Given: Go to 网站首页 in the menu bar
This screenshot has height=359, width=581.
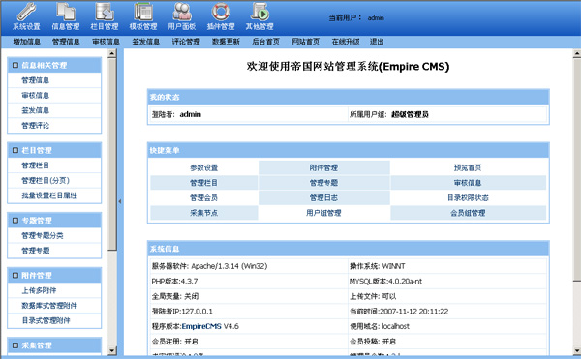Looking at the screenshot, I should click(x=306, y=42).
